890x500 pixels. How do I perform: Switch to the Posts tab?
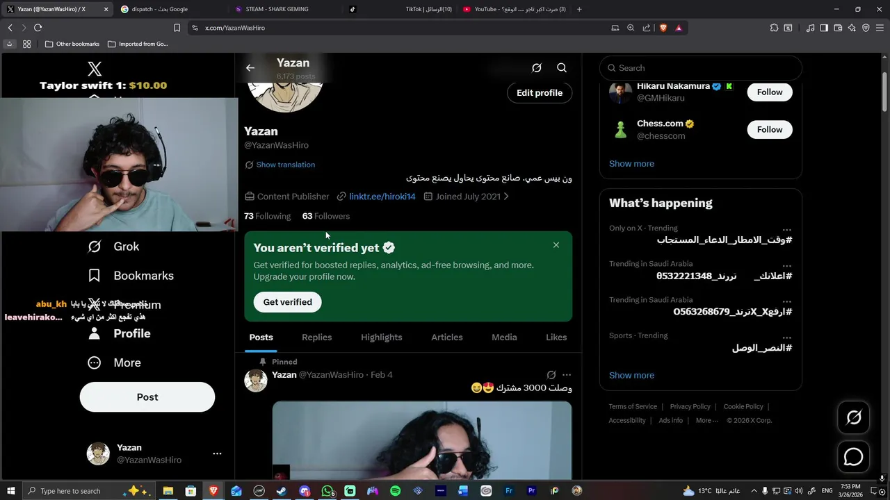261,337
